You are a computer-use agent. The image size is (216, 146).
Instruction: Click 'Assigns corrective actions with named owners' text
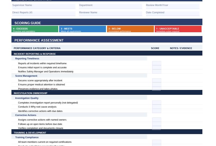42,120
